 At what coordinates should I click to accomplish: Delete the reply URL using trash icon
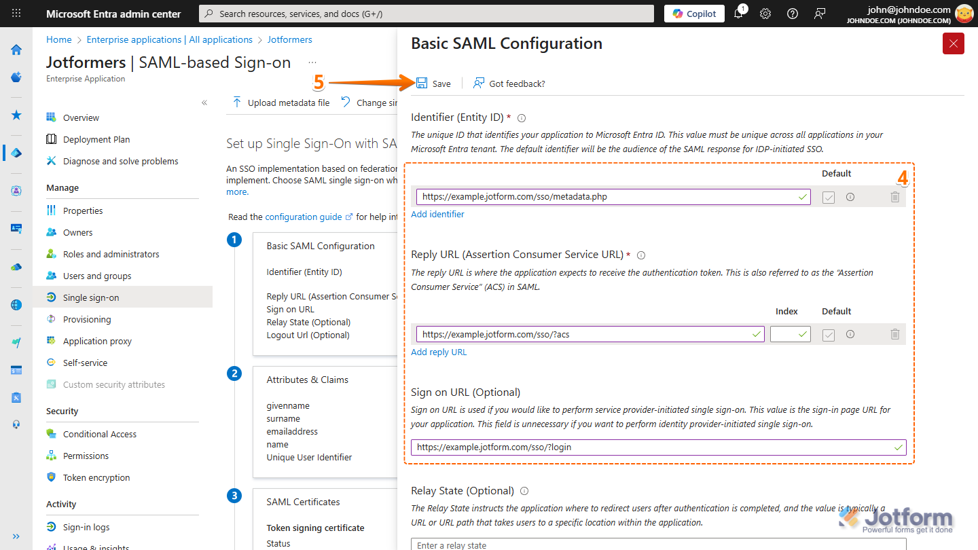click(x=895, y=334)
